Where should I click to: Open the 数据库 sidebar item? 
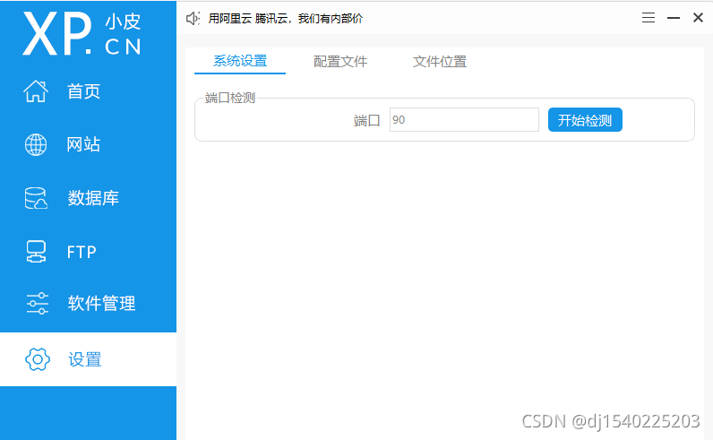point(93,198)
